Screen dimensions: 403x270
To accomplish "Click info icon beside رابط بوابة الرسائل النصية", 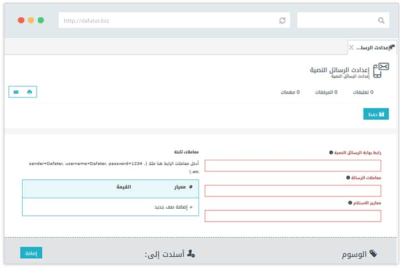I will 331,153.
